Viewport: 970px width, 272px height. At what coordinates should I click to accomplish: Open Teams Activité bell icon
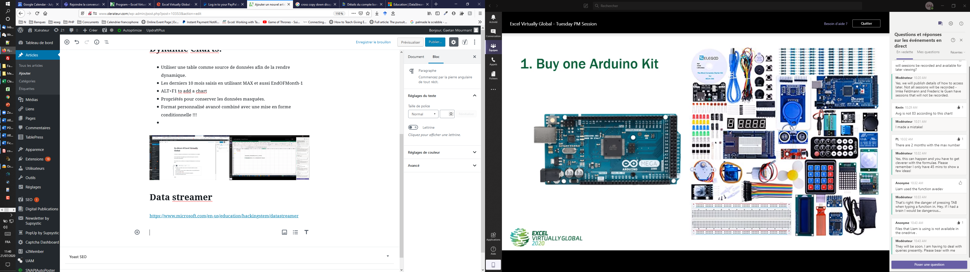point(493,19)
